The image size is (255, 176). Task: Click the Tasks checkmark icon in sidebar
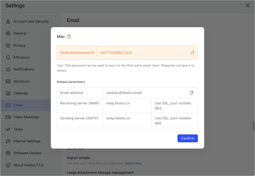point(8,129)
